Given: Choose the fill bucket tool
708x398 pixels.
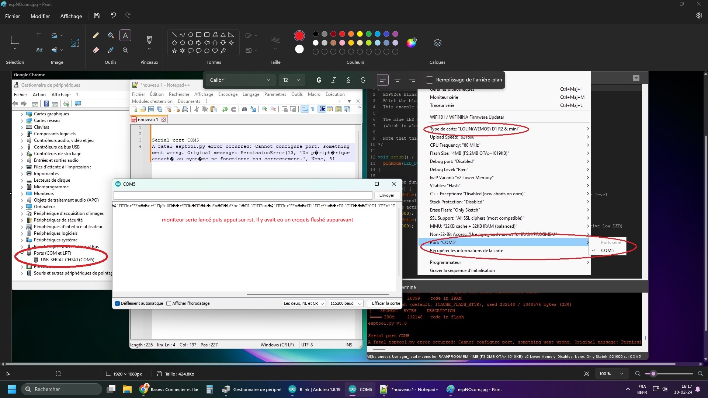Looking at the screenshot, I should pyautogui.click(x=110, y=35).
